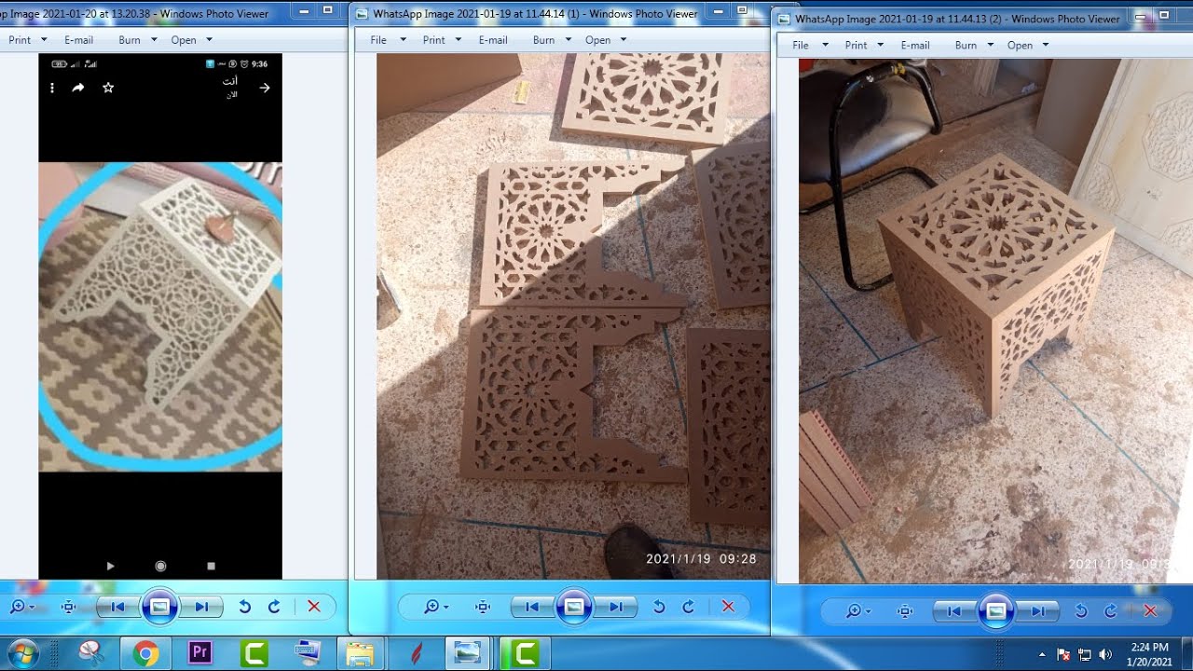Rotate clockwise in left viewer
This screenshot has height=671, width=1193.
tap(274, 607)
